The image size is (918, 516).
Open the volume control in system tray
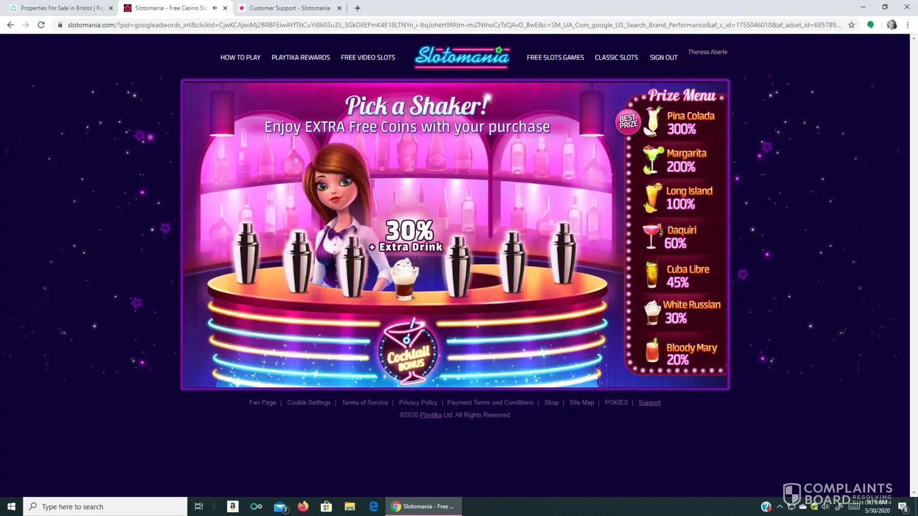pos(825,507)
